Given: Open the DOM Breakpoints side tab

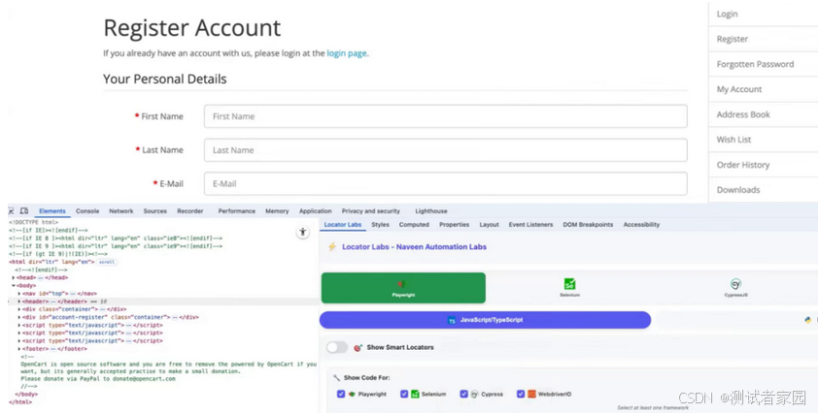Looking at the screenshot, I should [588, 225].
